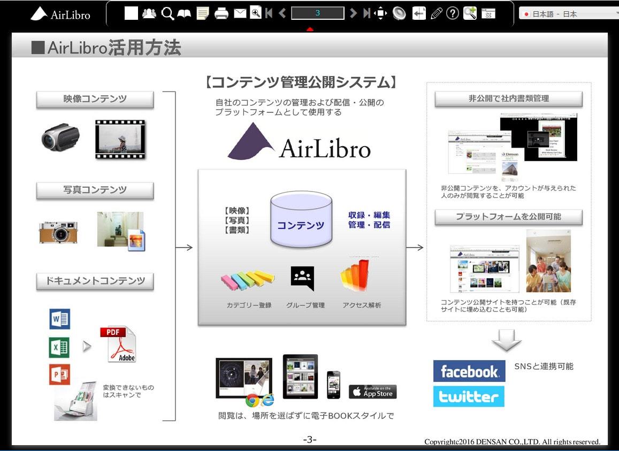Go to the previous page
The image size is (619, 451).
tap(282, 13)
